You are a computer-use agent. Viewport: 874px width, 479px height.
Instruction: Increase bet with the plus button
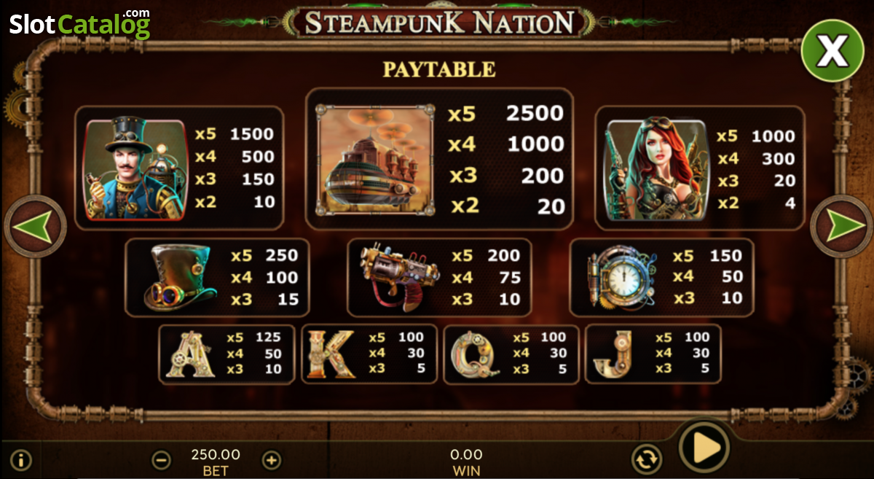click(271, 460)
